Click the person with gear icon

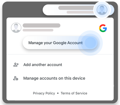(16, 78)
